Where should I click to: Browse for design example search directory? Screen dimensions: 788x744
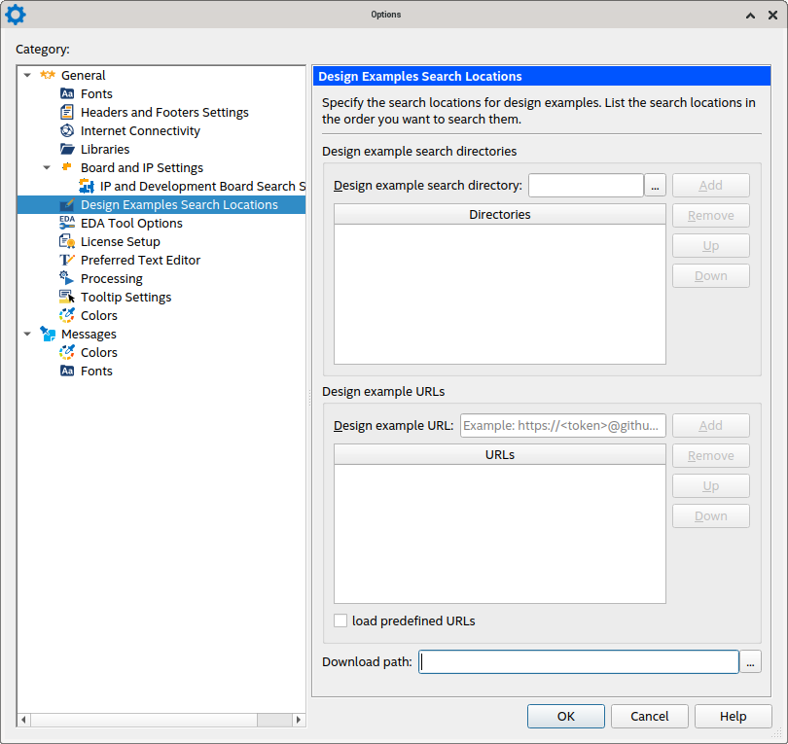pos(655,186)
